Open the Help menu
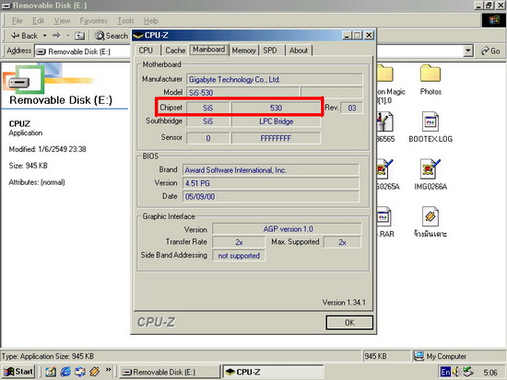This screenshot has height=380, width=507. [151, 20]
